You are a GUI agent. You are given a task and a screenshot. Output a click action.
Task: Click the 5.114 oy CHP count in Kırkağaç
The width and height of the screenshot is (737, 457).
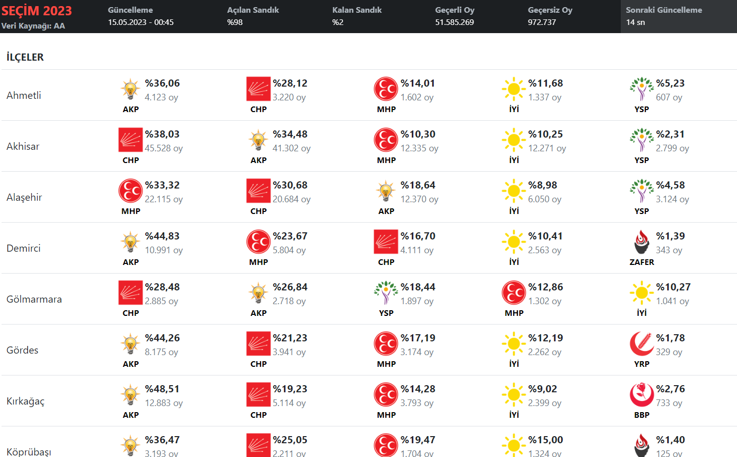click(289, 403)
